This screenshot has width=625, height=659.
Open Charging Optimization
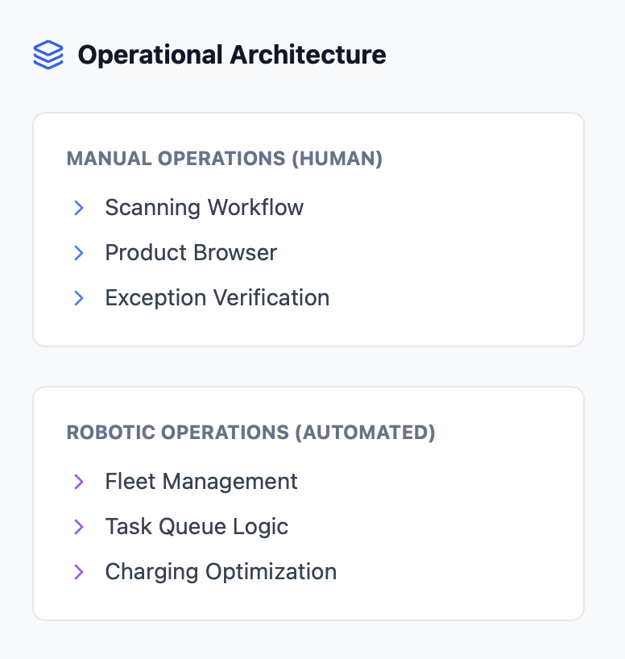221,572
